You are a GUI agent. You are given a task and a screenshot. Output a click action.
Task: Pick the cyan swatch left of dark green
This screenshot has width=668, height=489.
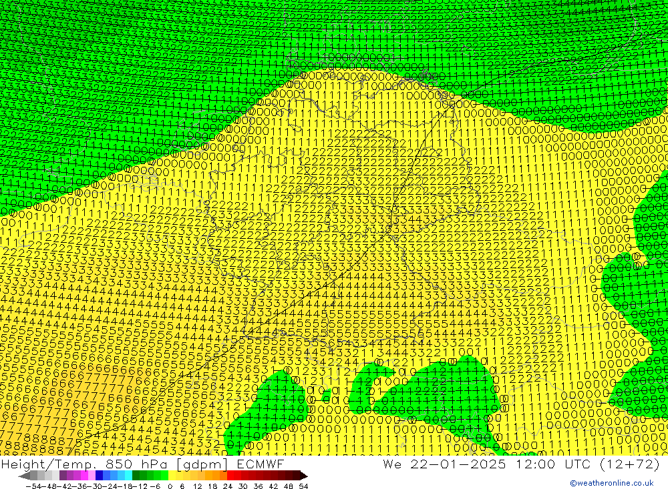tap(128, 476)
